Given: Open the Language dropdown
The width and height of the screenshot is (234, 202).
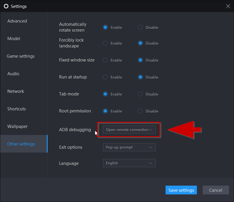Looking at the screenshot, I should (129, 163).
